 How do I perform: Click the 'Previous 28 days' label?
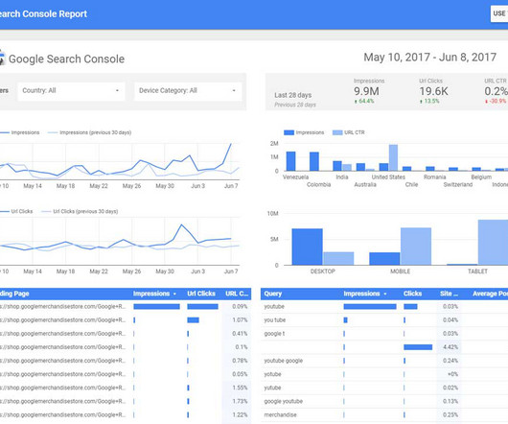pyautogui.click(x=295, y=105)
